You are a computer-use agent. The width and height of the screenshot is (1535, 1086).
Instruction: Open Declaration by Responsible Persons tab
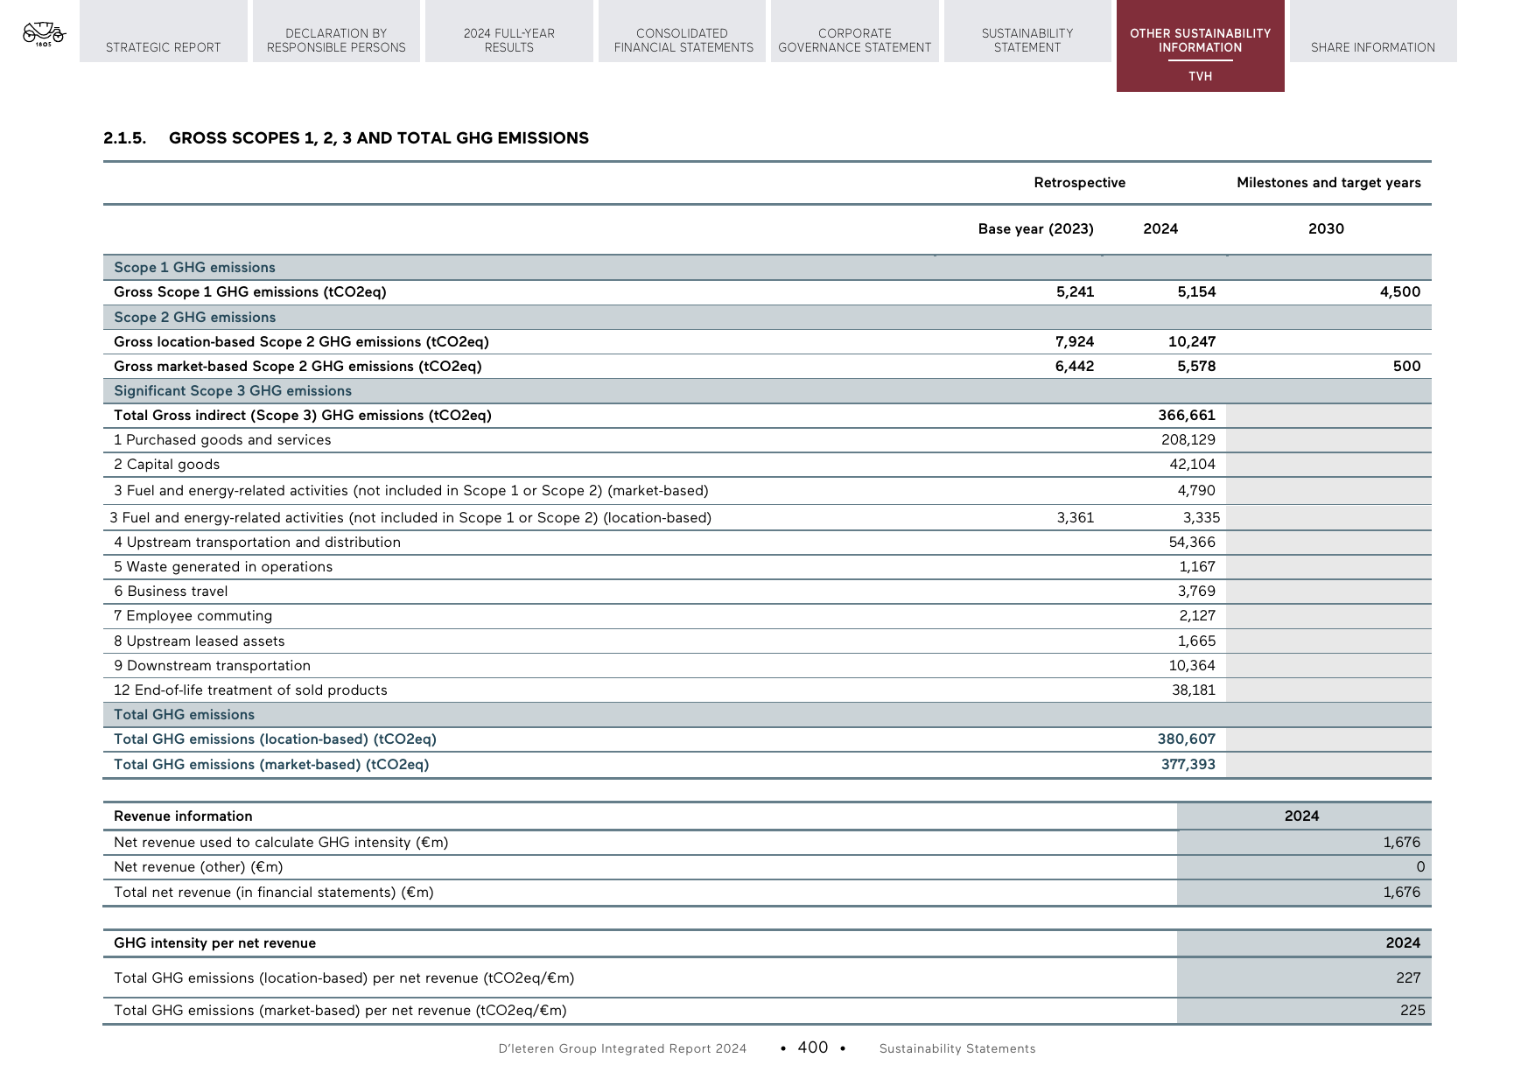336,32
